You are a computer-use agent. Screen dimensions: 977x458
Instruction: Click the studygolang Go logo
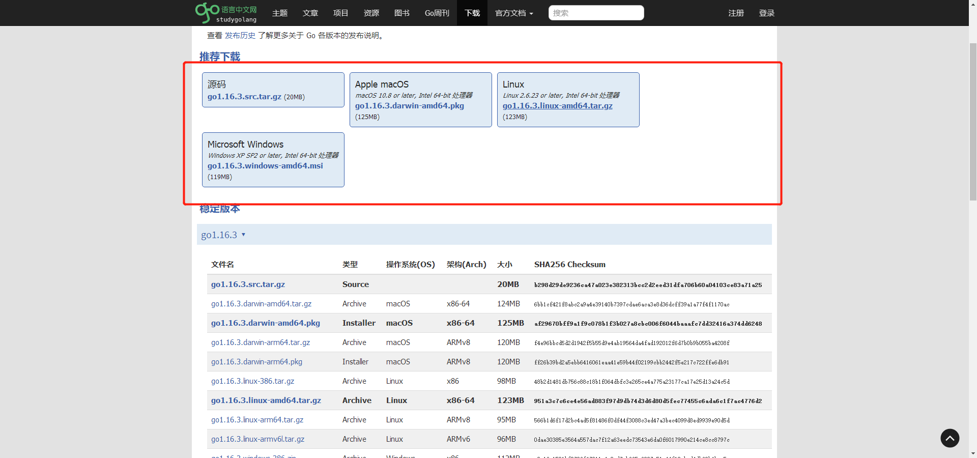pyautogui.click(x=226, y=13)
